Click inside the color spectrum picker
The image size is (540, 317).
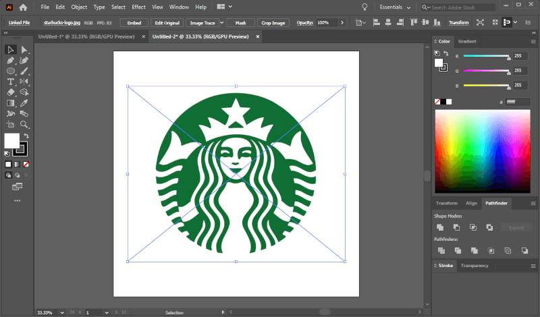point(483,151)
